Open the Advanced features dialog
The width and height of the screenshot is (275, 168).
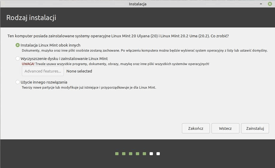tap(43, 71)
